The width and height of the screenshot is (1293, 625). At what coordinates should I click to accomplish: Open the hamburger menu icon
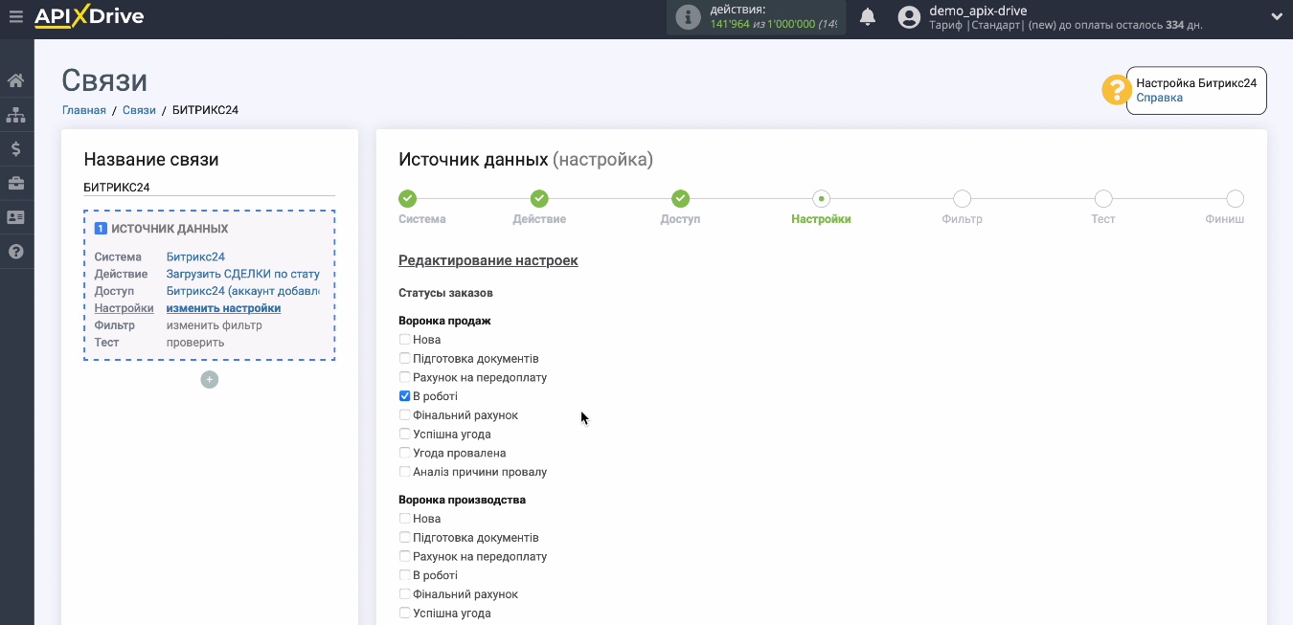pos(15,17)
